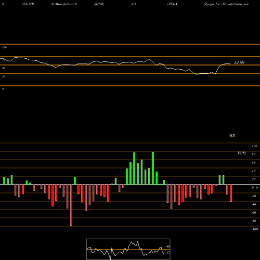Screen dimensions: 260x260
Task: Click the MR -80 axis label
Action: click(254, 221)
